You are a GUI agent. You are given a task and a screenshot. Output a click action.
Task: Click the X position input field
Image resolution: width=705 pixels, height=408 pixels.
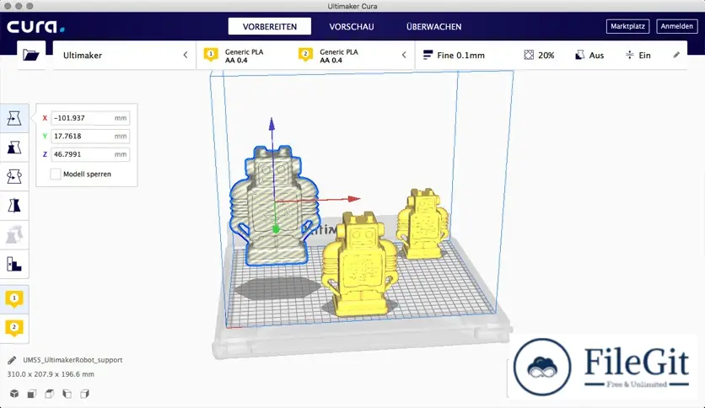pyautogui.click(x=90, y=118)
